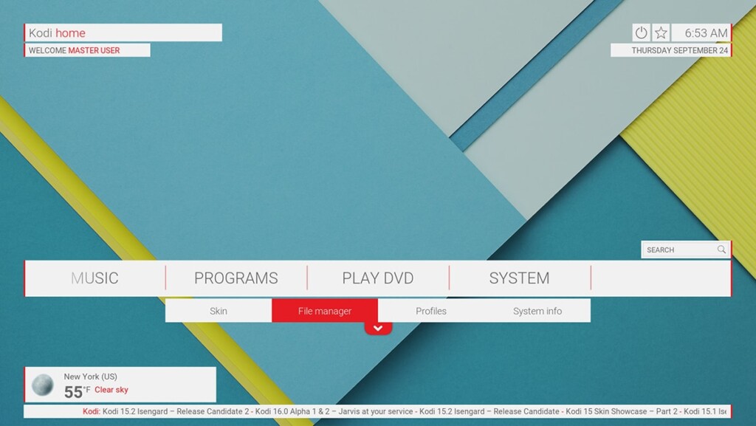Open the MUSIC menu item

(94, 278)
